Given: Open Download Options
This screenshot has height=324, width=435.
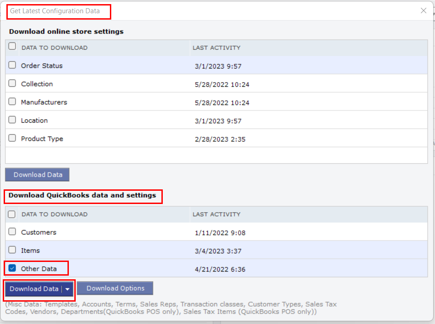Looking at the screenshot, I should (115, 288).
